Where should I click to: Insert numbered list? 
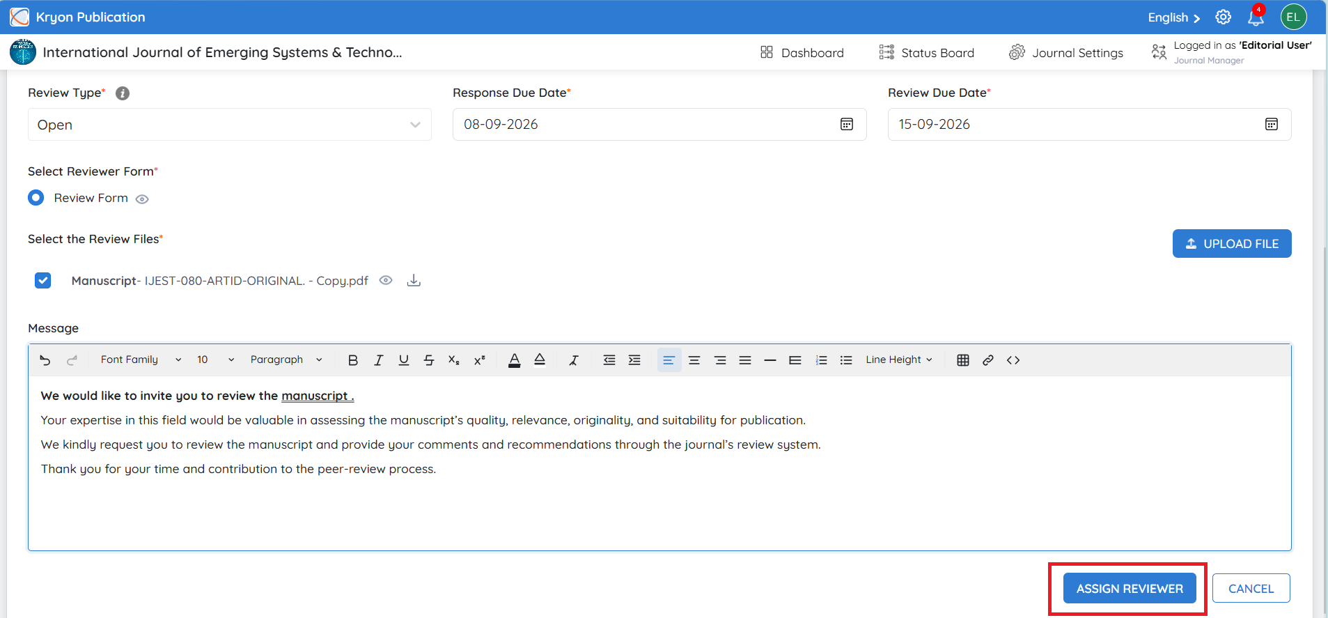(x=822, y=360)
